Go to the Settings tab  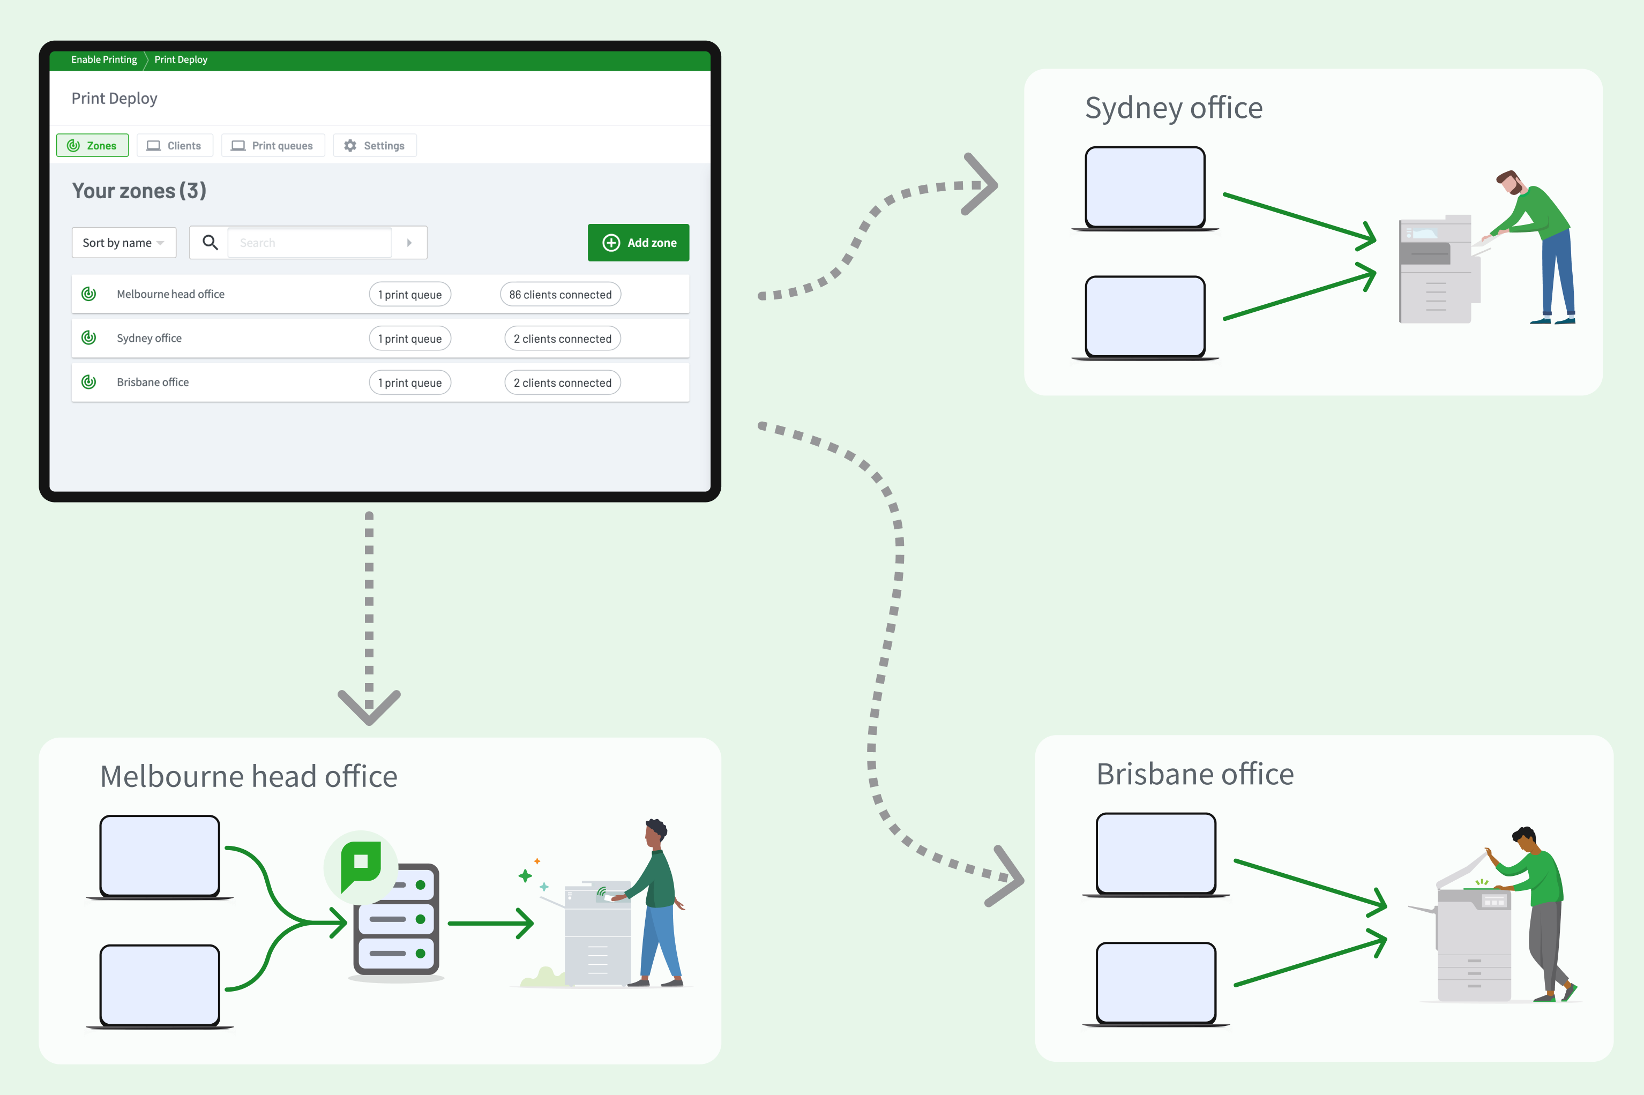click(375, 145)
